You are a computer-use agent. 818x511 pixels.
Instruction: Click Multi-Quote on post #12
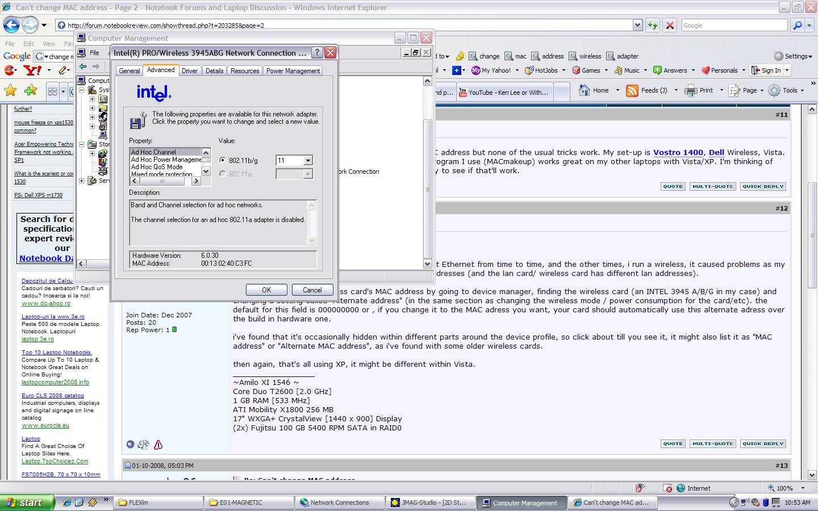point(713,443)
